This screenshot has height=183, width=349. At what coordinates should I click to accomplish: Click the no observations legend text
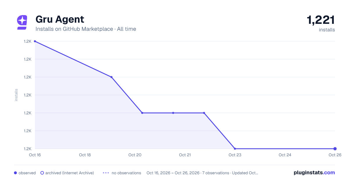pos(126,173)
